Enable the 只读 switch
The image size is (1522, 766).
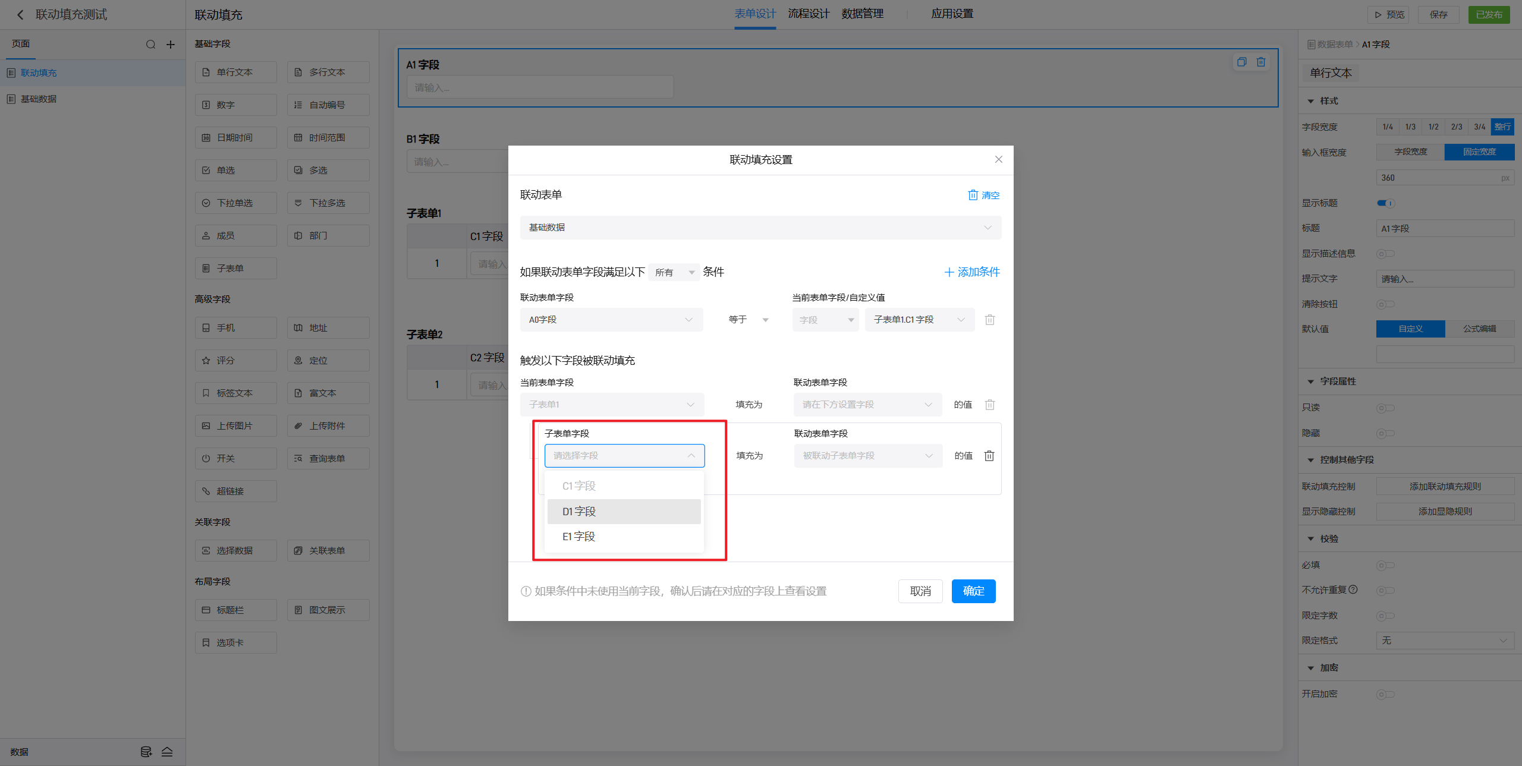point(1386,408)
